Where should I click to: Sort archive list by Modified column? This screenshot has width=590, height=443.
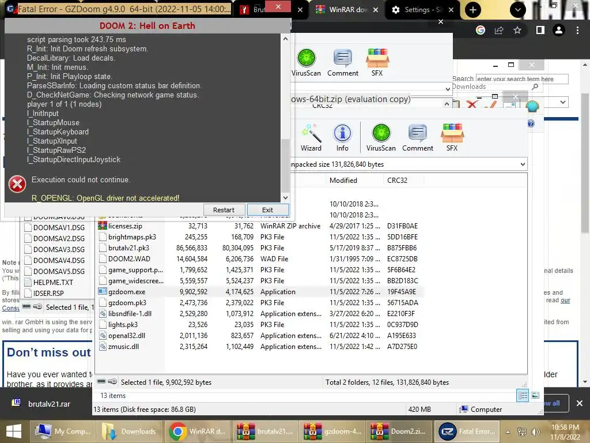(x=354, y=181)
